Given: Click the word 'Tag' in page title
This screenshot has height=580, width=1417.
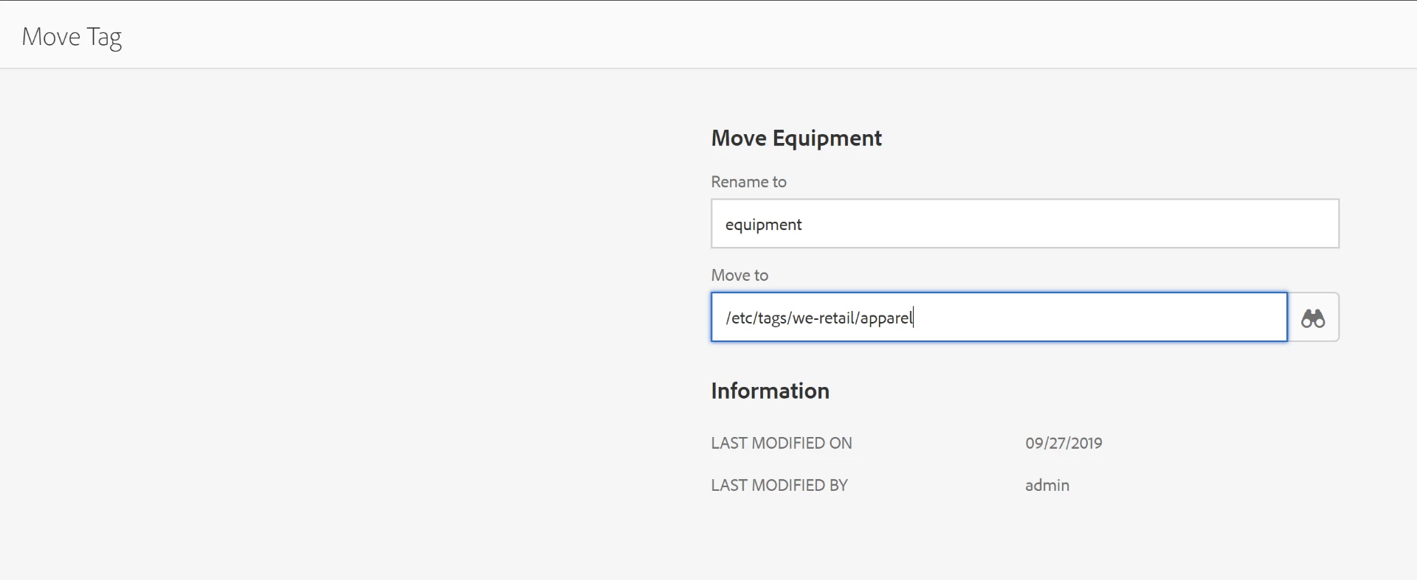Looking at the screenshot, I should (x=104, y=37).
